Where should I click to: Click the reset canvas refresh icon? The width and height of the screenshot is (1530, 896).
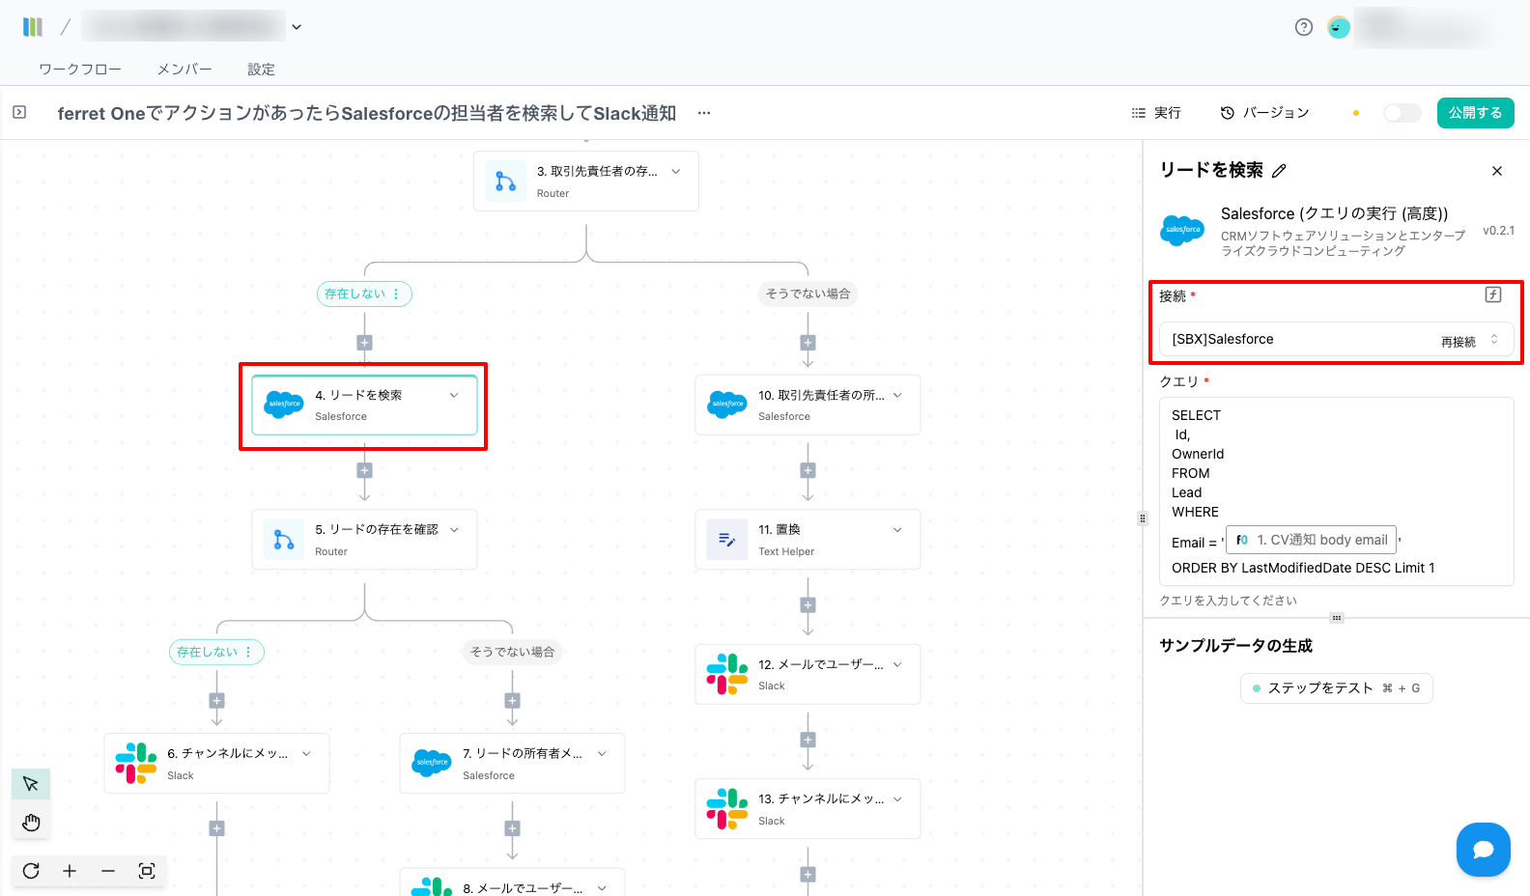pos(31,871)
